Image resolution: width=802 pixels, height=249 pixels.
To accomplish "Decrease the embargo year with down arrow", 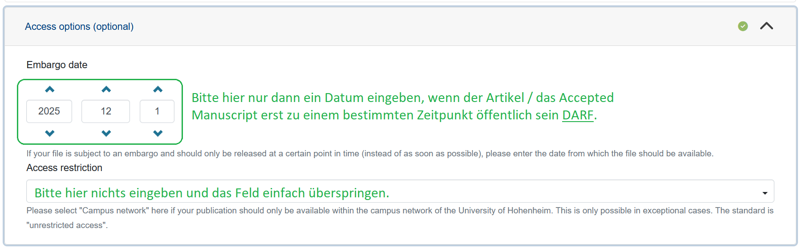I will point(49,133).
